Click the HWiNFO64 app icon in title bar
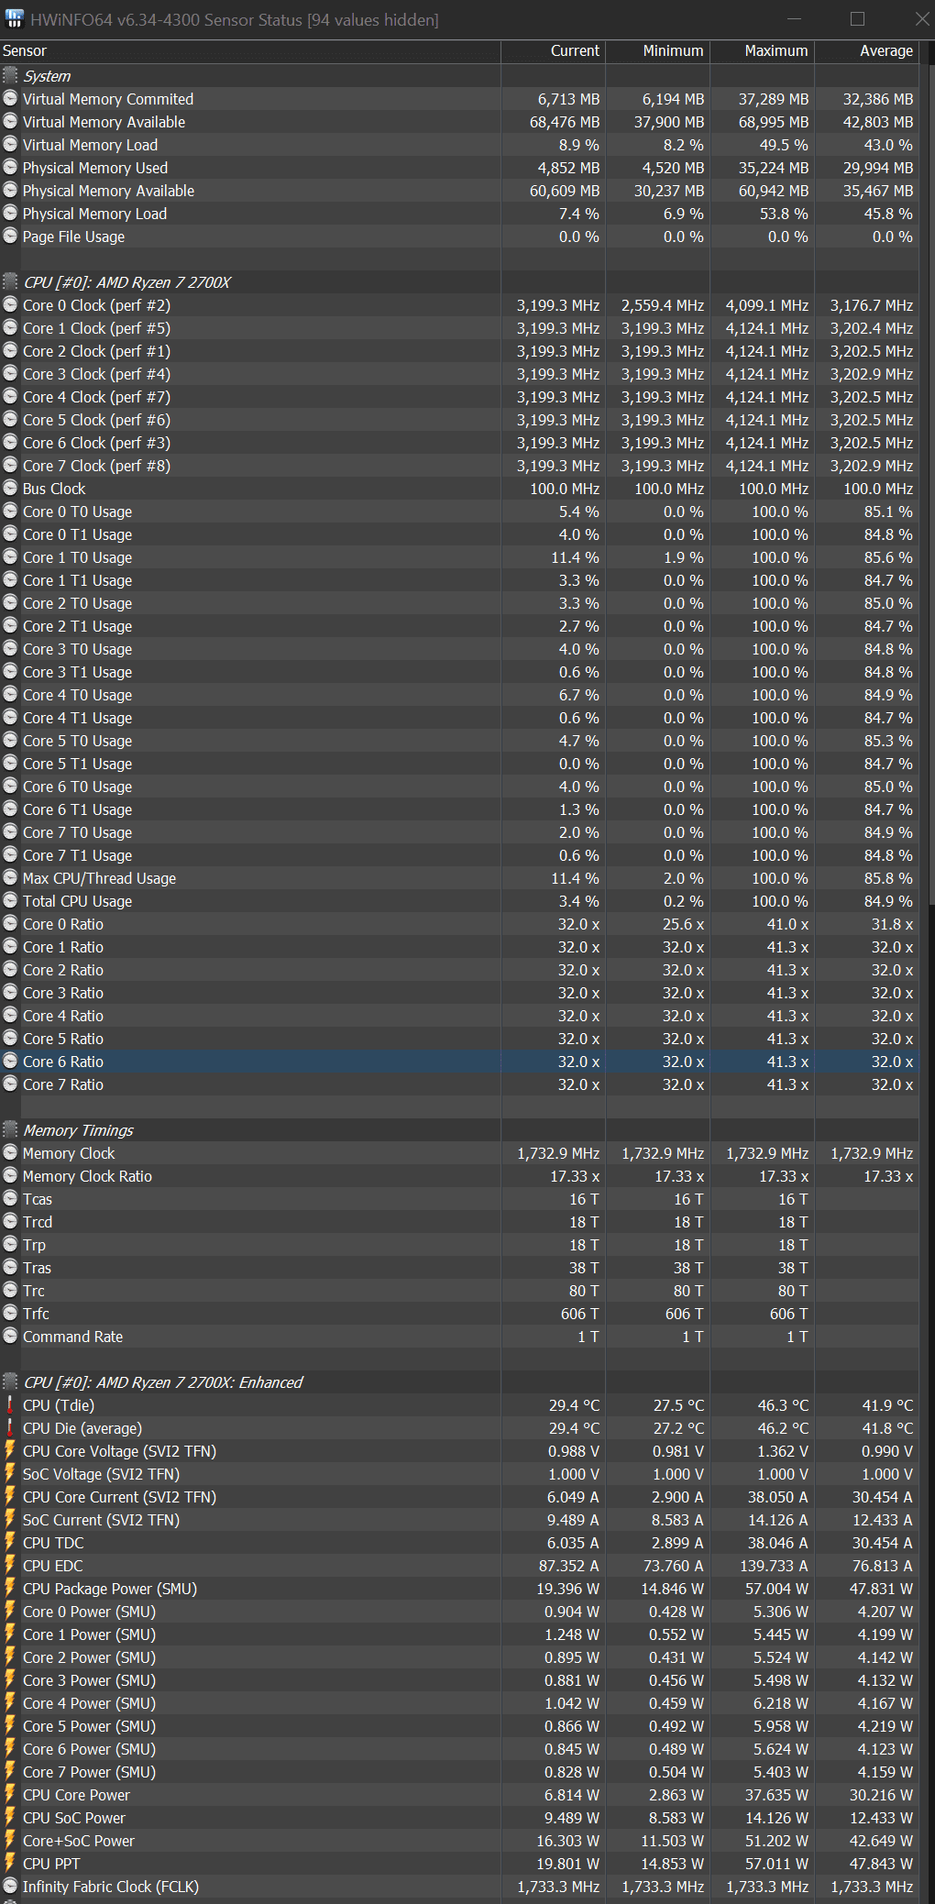The width and height of the screenshot is (935, 1904). [x=14, y=19]
